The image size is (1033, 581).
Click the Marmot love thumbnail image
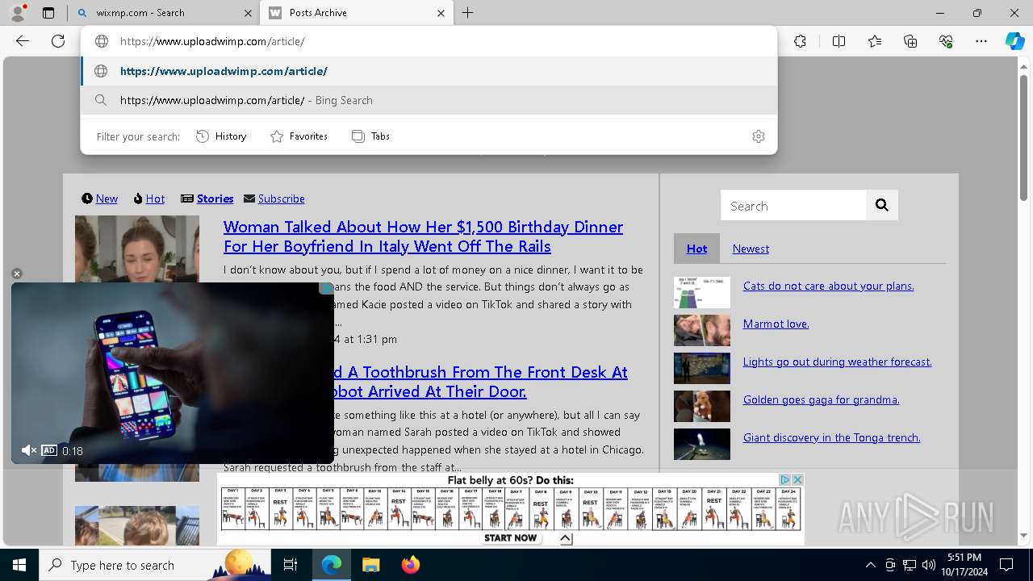(702, 331)
